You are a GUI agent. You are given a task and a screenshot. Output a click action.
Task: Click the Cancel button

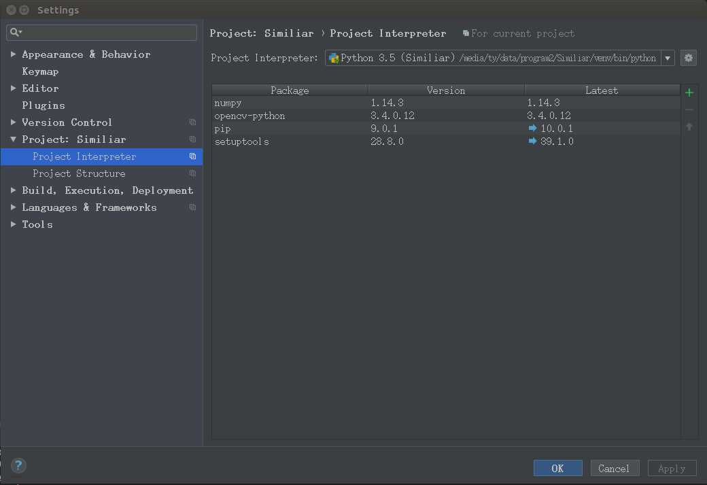pyautogui.click(x=614, y=468)
